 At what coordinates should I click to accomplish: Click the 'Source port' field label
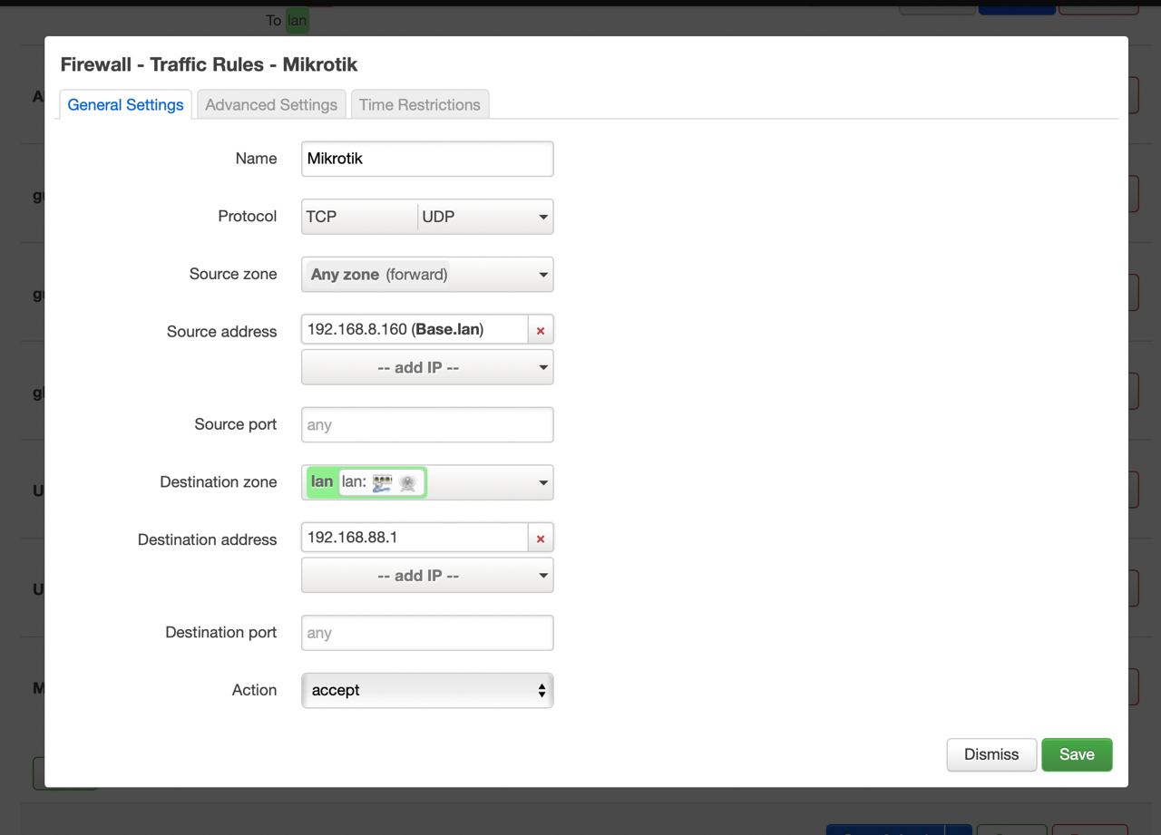coord(235,424)
